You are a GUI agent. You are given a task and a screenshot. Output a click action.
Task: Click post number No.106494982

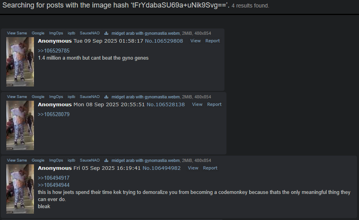(x=162, y=168)
